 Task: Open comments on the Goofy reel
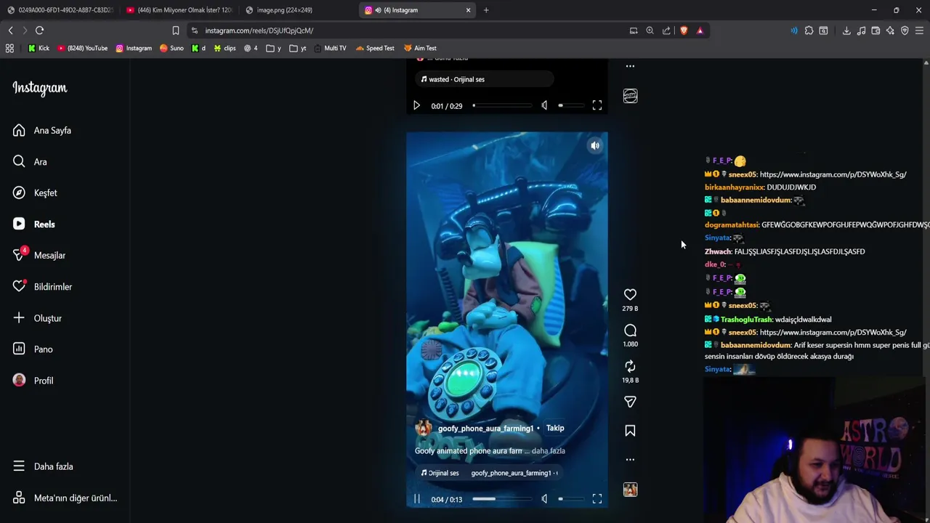(630, 331)
